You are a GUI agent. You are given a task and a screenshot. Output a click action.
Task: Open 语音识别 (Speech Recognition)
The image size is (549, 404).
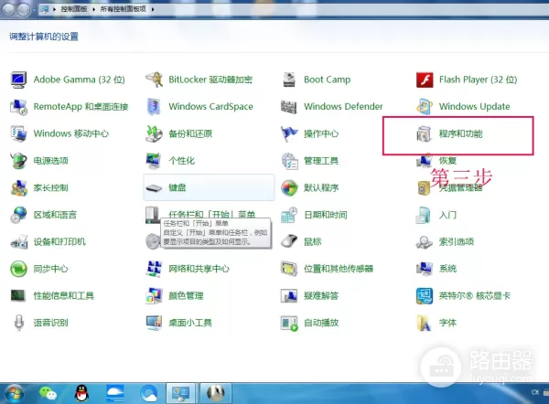pyautogui.click(x=50, y=323)
